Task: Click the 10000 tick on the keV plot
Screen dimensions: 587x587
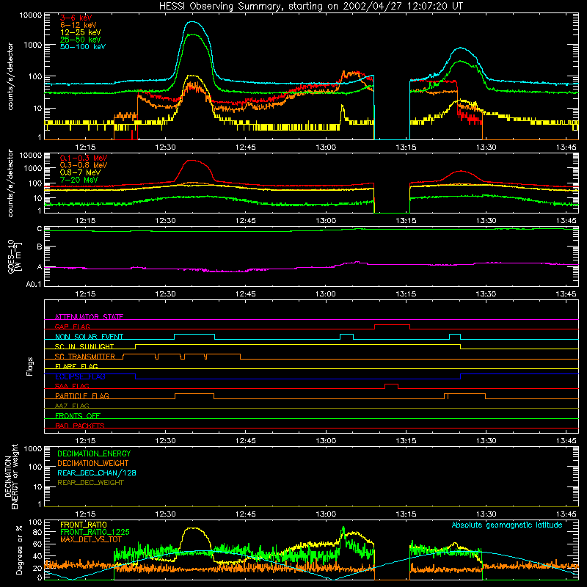Action: pyautogui.click(x=31, y=15)
